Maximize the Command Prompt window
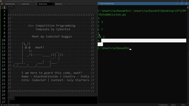The image size is (189, 106). (x=182, y=4)
